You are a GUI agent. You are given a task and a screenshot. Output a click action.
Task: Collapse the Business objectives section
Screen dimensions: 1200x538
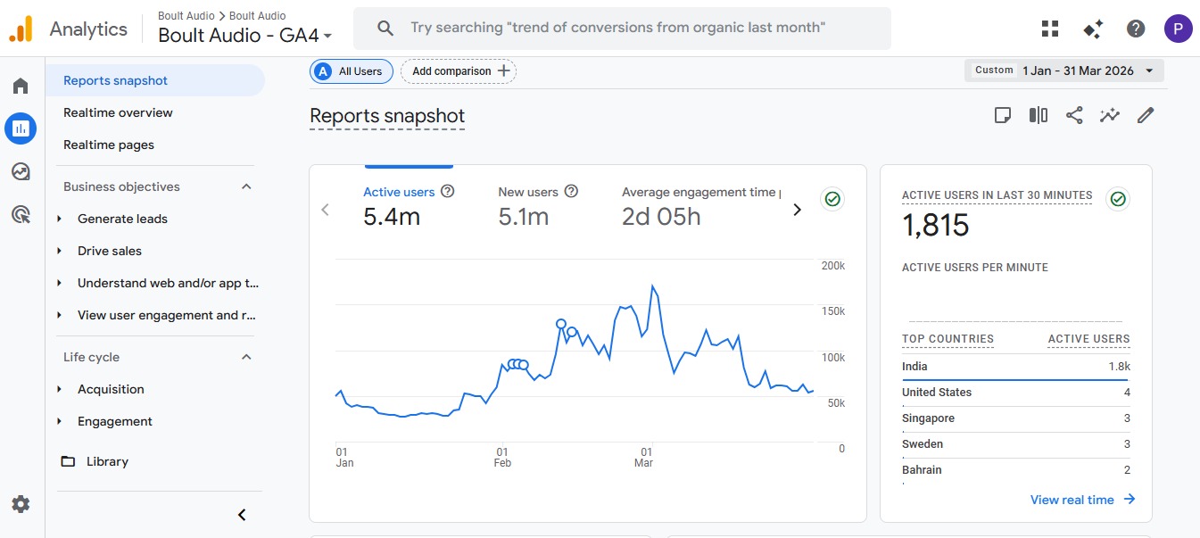(x=247, y=186)
